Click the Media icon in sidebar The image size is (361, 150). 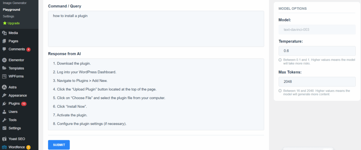tap(4, 33)
